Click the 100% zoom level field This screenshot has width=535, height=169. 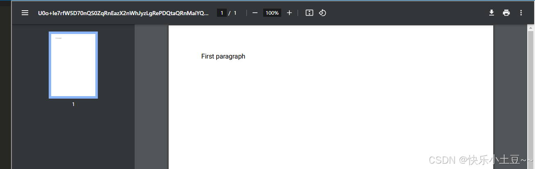coord(272,13)
